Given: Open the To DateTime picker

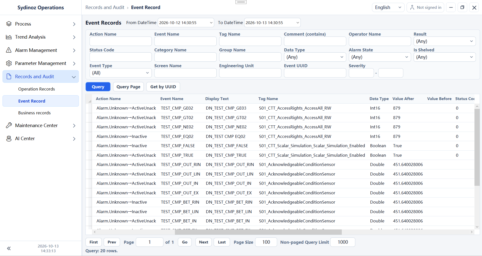Looking at the screenshot, I should [x=272, y=23].
